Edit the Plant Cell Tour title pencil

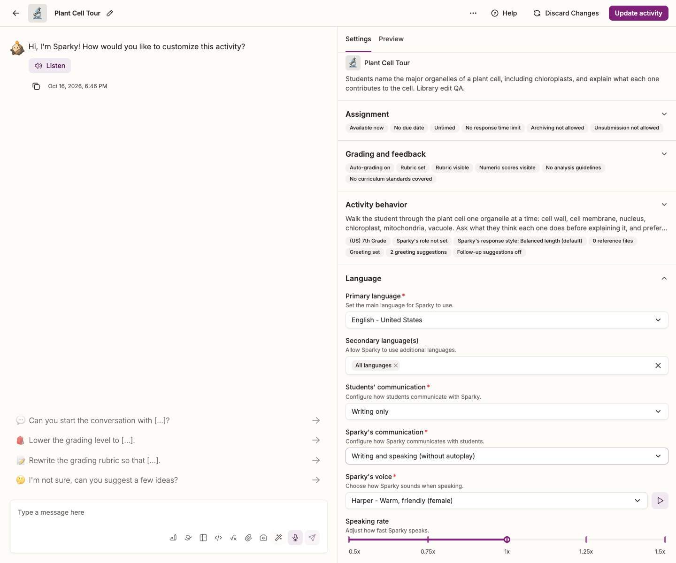point(110,13)
